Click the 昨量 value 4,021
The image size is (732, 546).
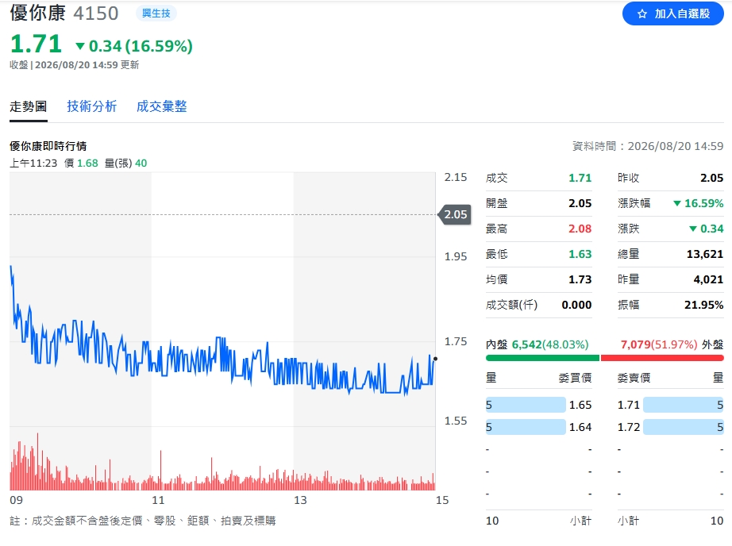(x=708, y=279)
